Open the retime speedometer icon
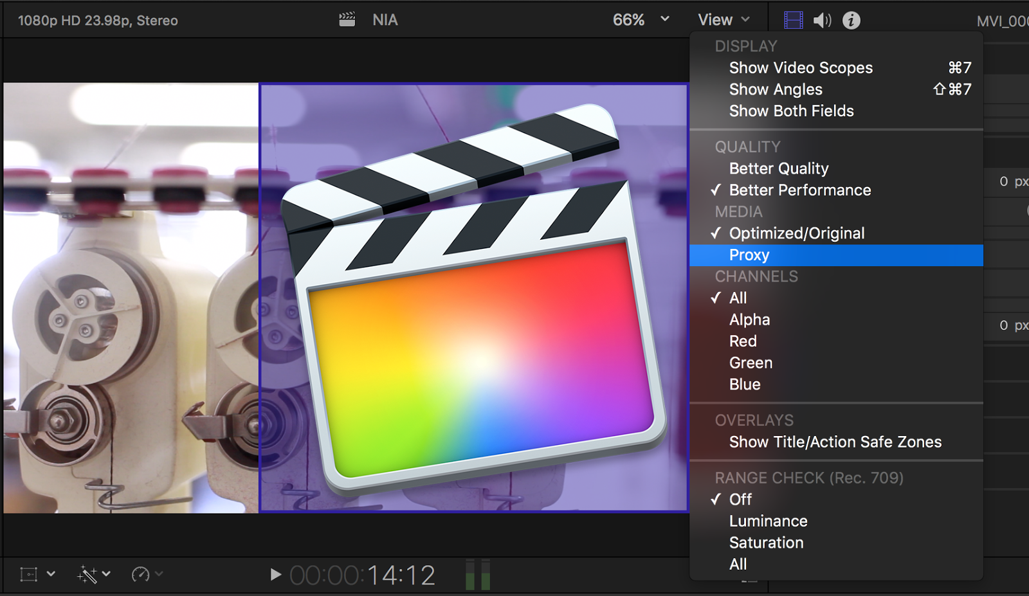 140,574
